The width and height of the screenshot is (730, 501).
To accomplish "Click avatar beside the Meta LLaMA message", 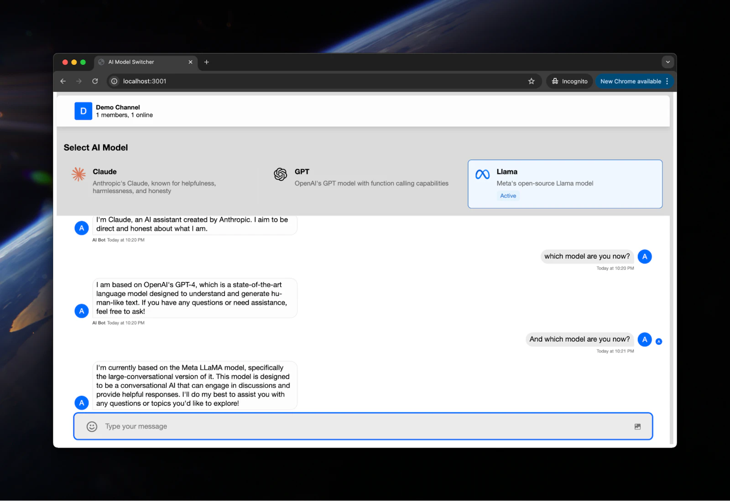I will pyautogui.click(x=82, y=403).
